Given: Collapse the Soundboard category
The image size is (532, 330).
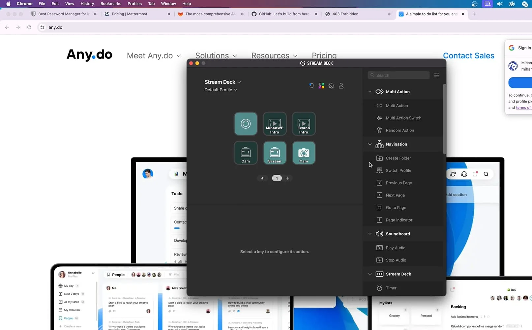Looking at the screenshot, I should pyautogui.click(x=369, y=233).
